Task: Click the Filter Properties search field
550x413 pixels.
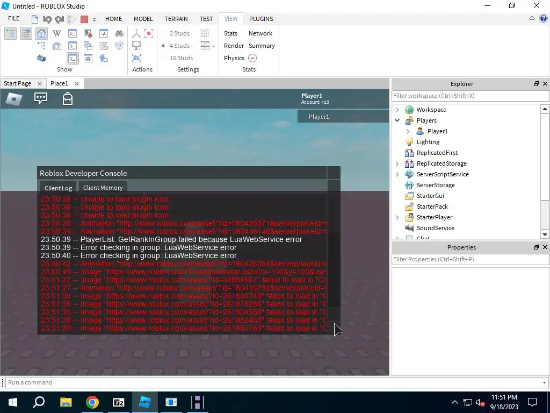Action: coord(471,259)
